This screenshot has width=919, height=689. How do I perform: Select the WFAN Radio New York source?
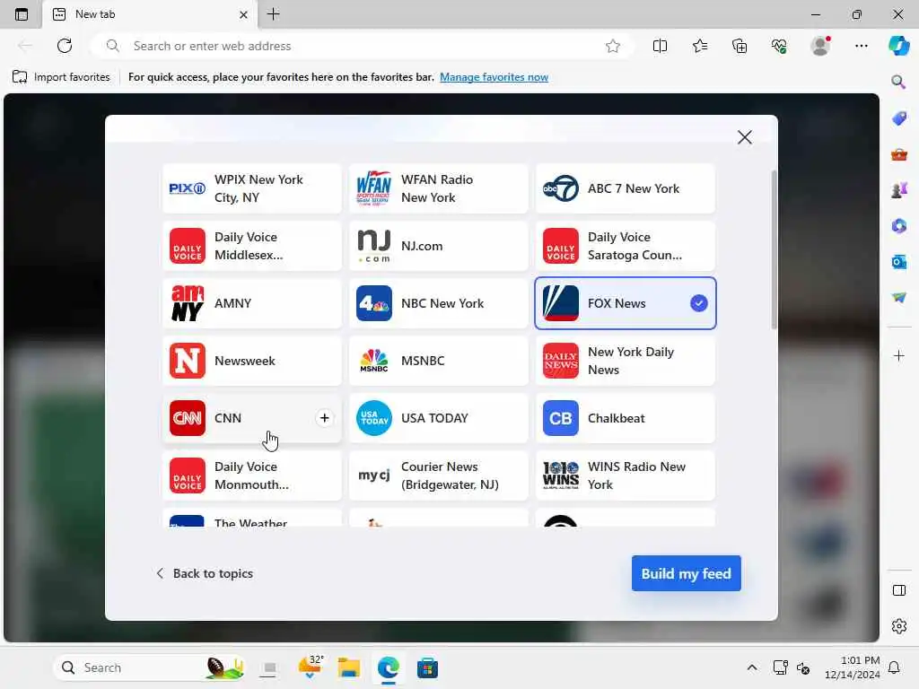438,188
